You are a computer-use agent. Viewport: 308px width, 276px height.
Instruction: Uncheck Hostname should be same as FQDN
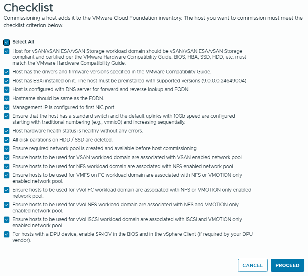6,98
